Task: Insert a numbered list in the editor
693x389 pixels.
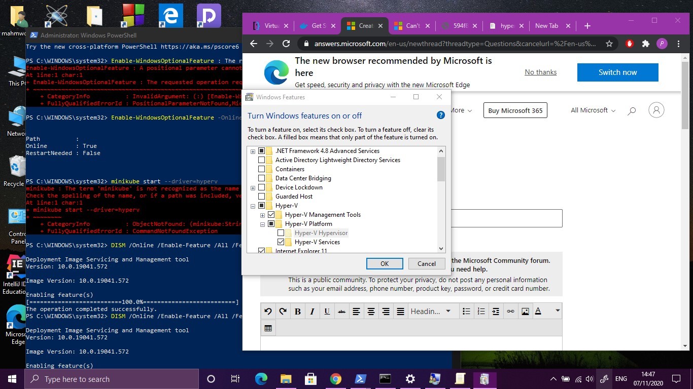Action: tap(481, 312)
